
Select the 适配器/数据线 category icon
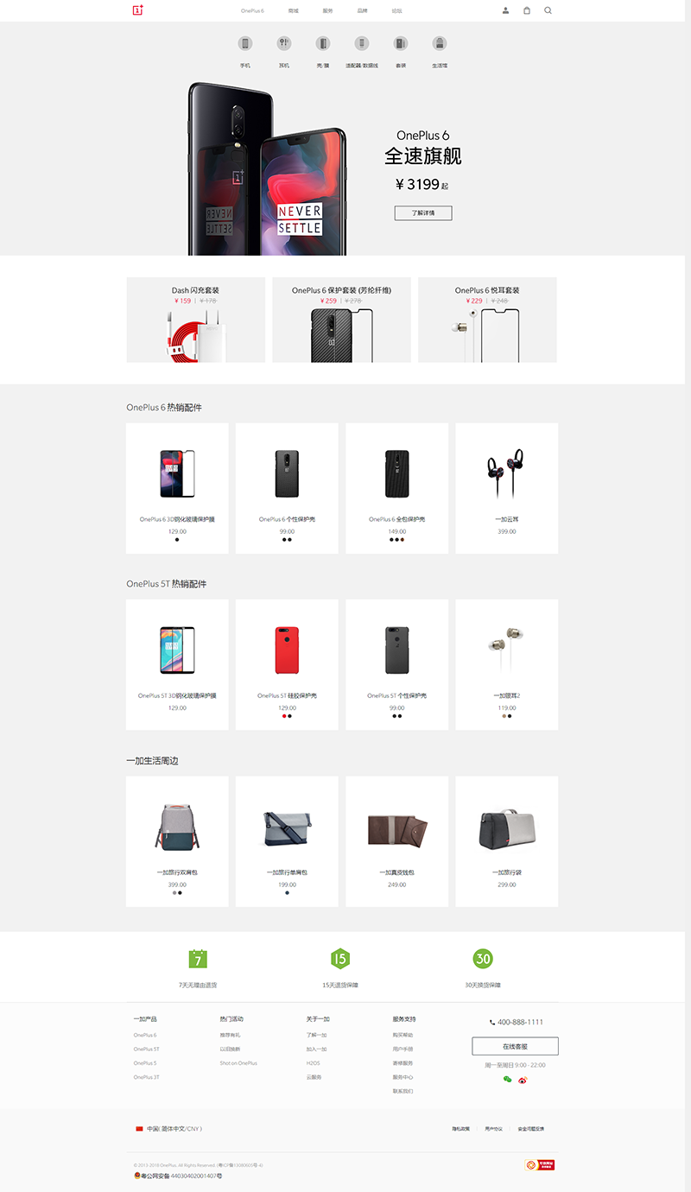click(x=362, y=43)
